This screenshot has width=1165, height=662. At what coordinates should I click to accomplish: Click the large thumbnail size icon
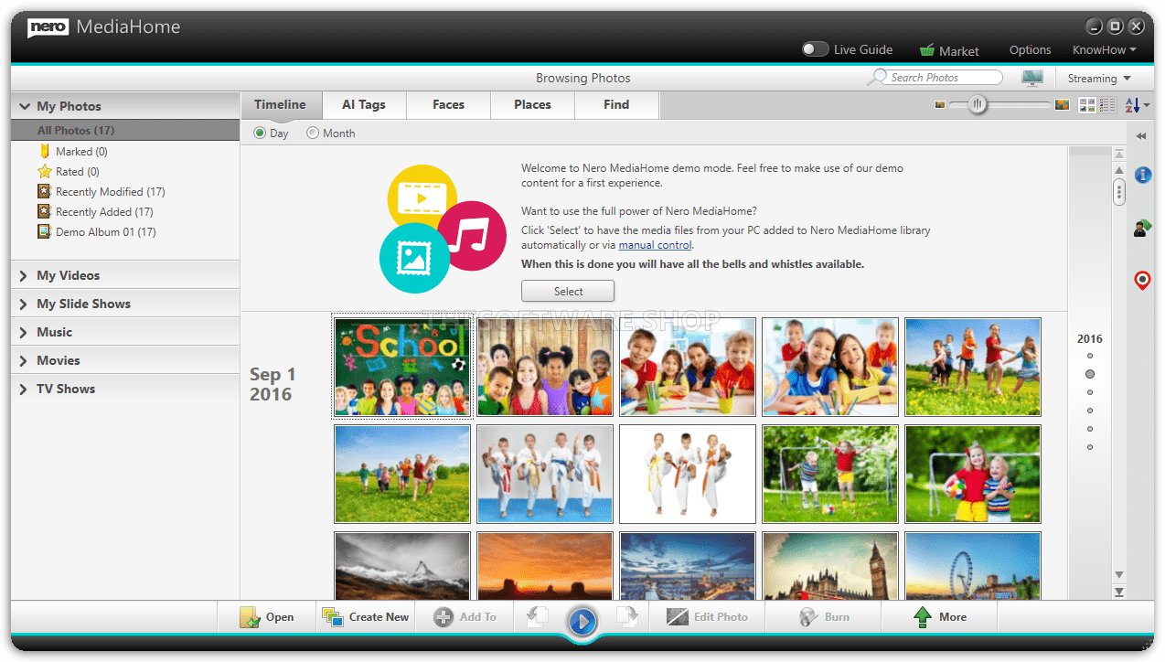click(x=1062, y=105)
